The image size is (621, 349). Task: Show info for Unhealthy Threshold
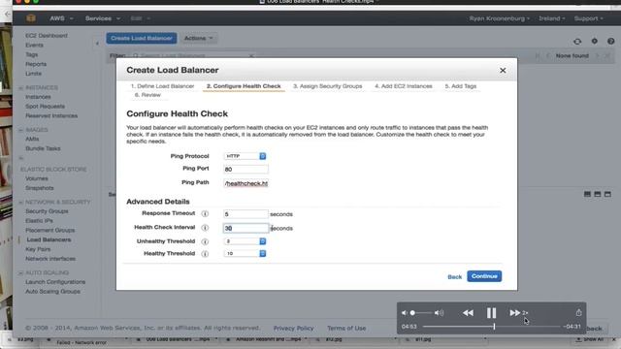(205, 241)
